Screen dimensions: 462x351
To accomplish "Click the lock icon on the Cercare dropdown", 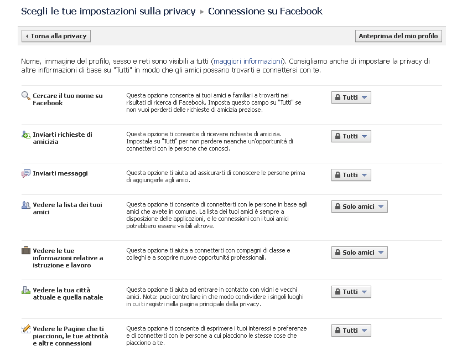I will pyautogui.click(x=338, y=97).
